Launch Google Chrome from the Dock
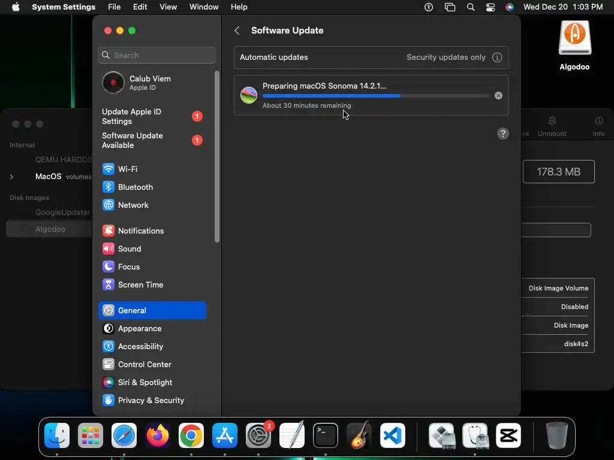Image resolution: width=614 pixels, height=460 pixels. coord(191,435)
